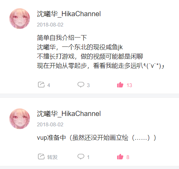Screen dimensions: 179x169
Task: Open the vup准备中 post text
Action: [x=96, y=138]
